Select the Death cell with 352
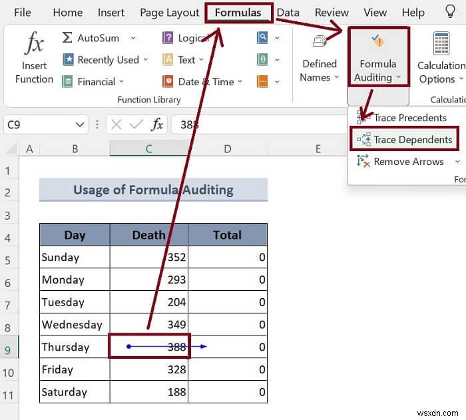Screen dimensions: 466x420 (x=149, y=257)
